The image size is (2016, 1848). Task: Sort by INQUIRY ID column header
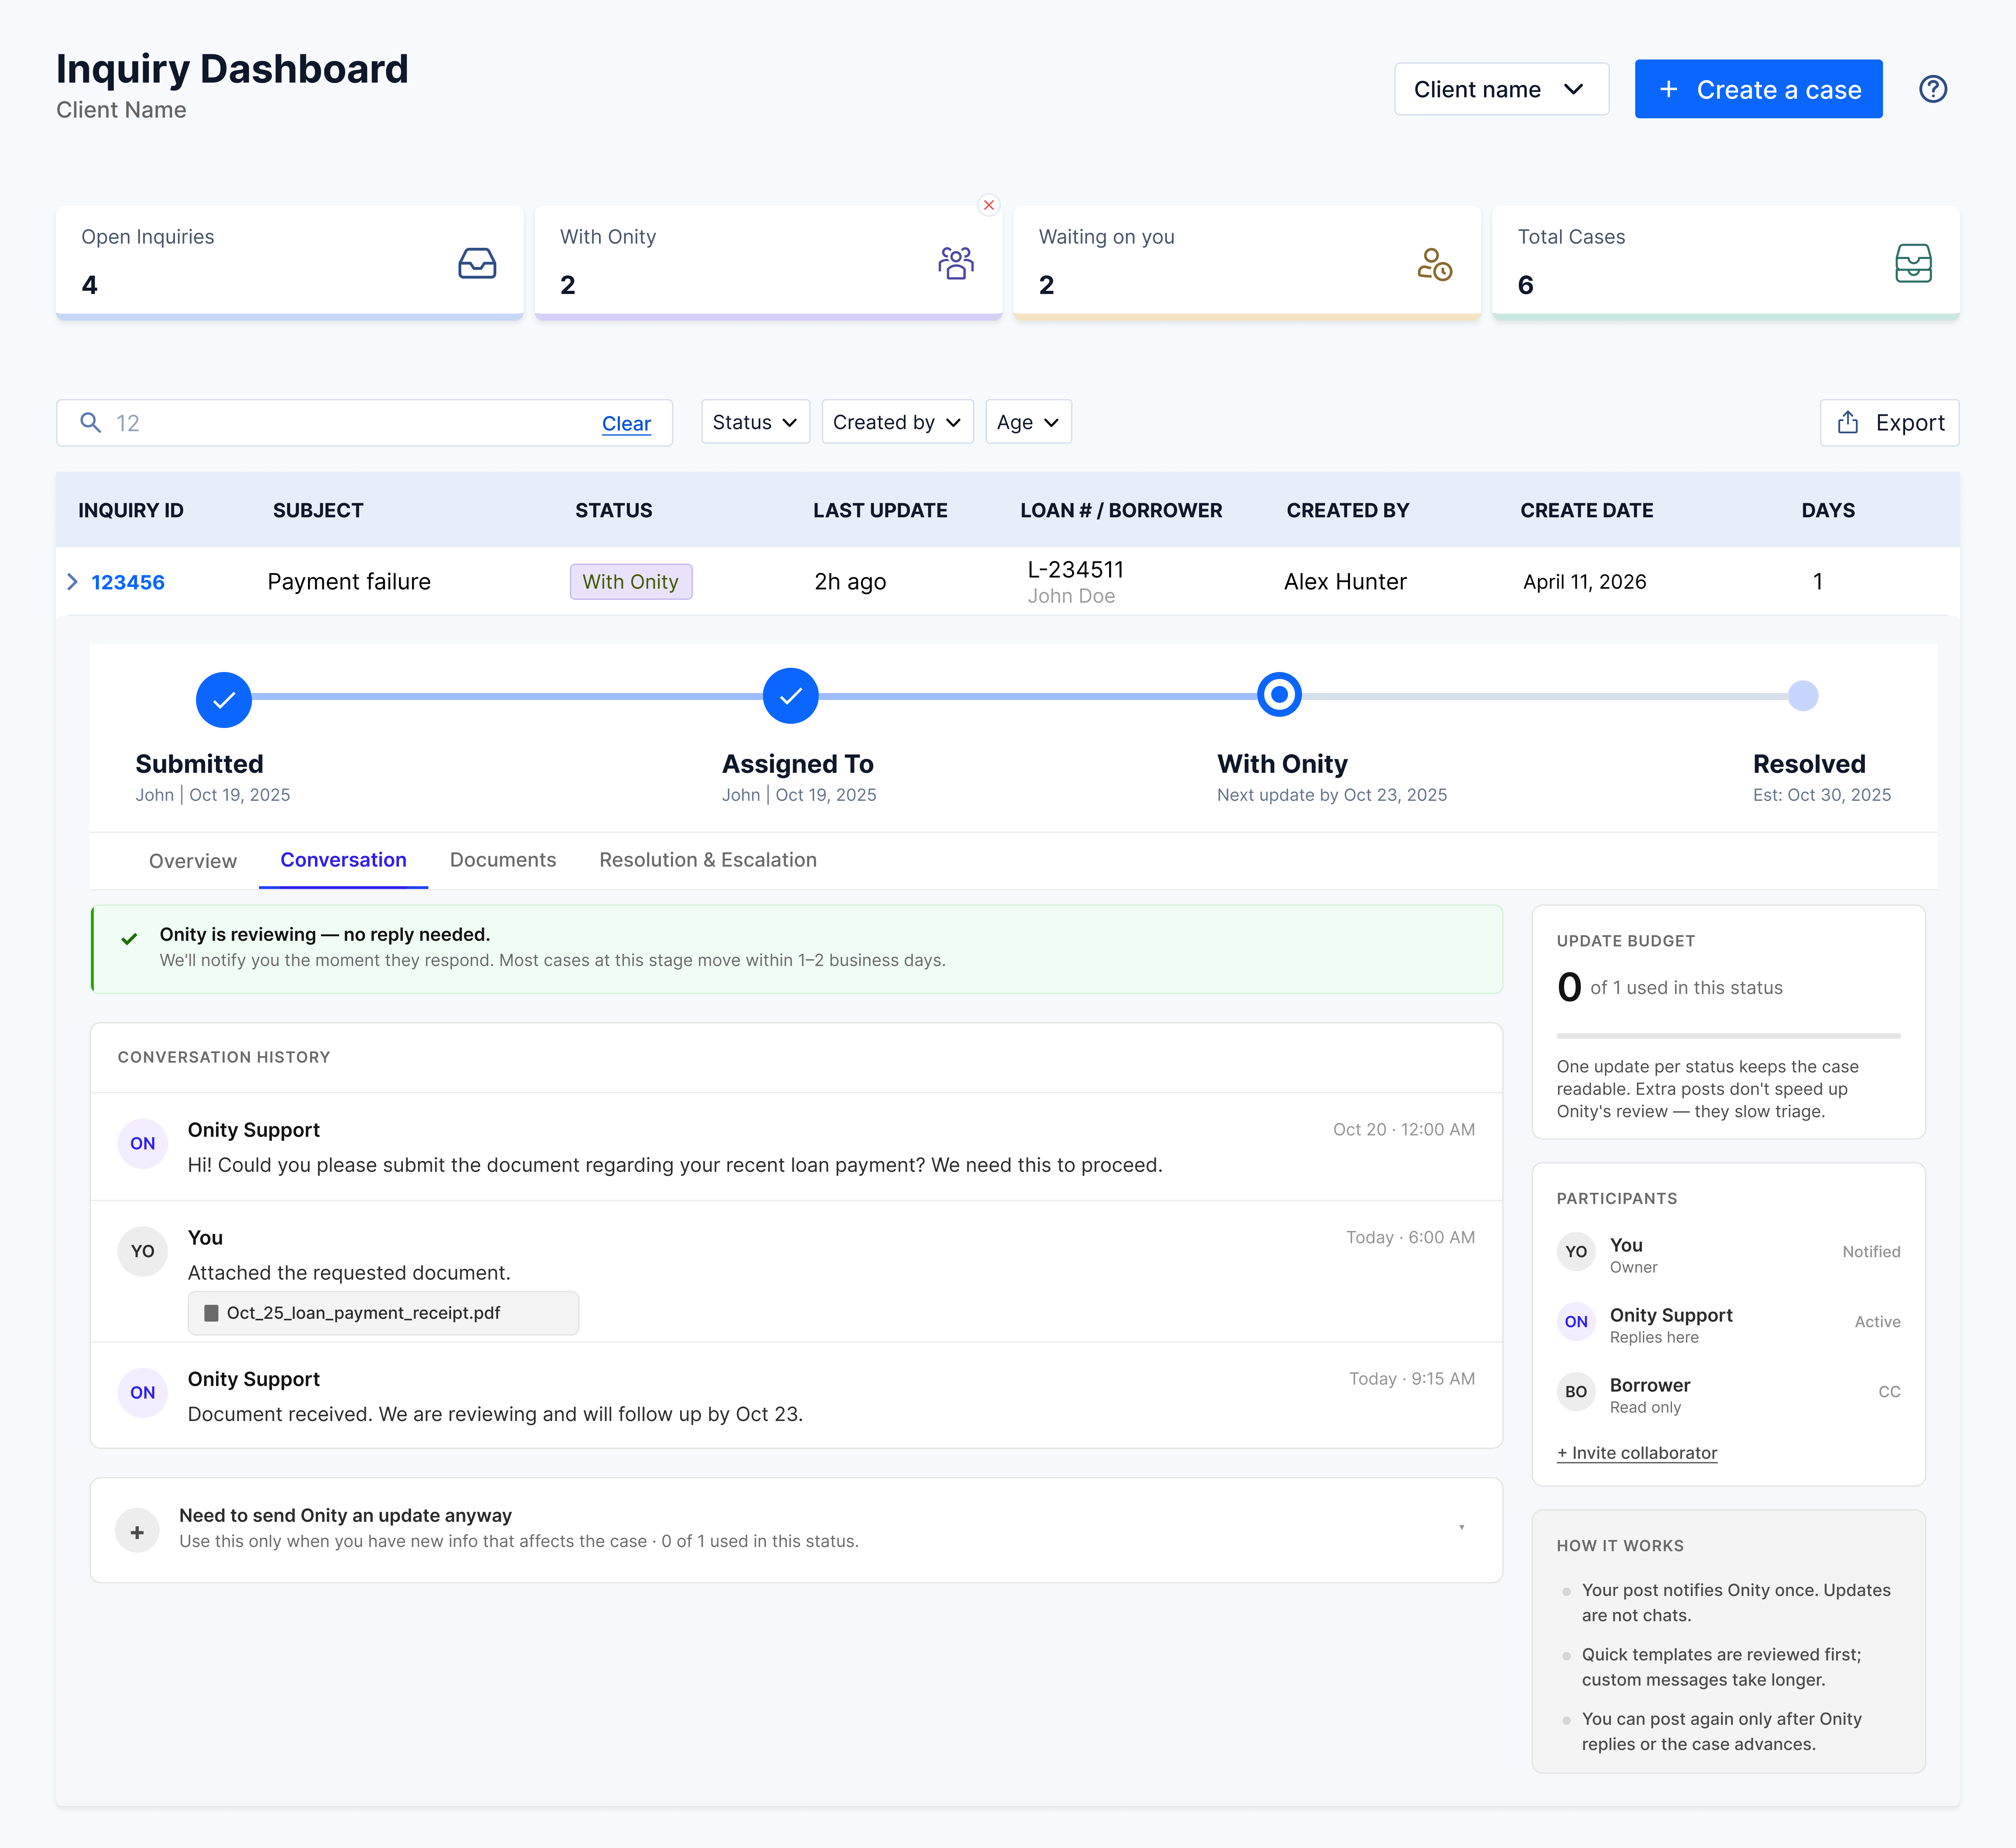click(x=131, y=510)
